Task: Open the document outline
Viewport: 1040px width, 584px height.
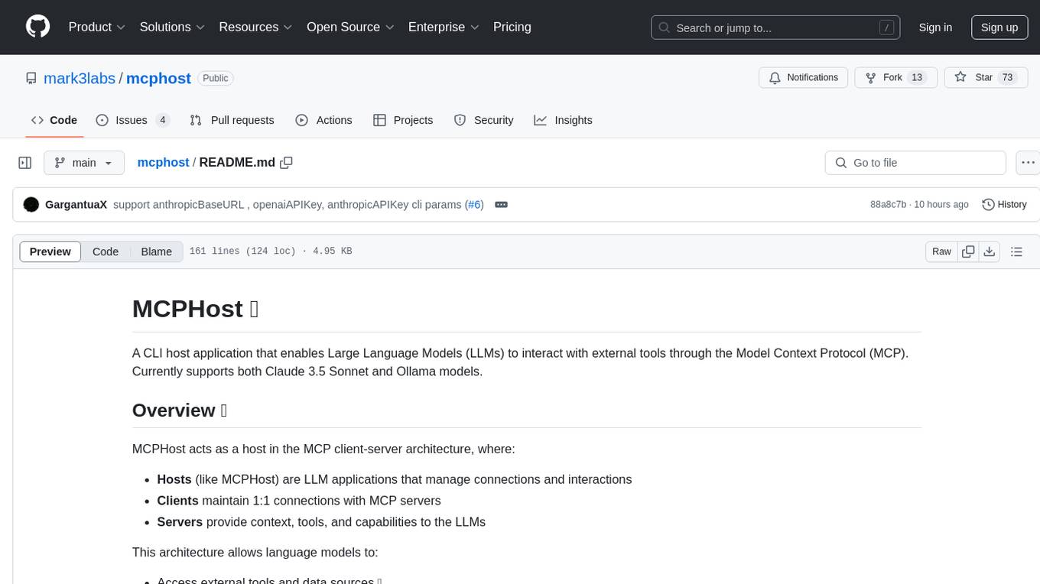Action: point(1016,251)
